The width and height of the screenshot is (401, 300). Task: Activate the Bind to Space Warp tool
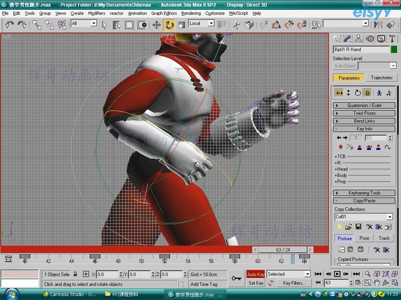61,25
